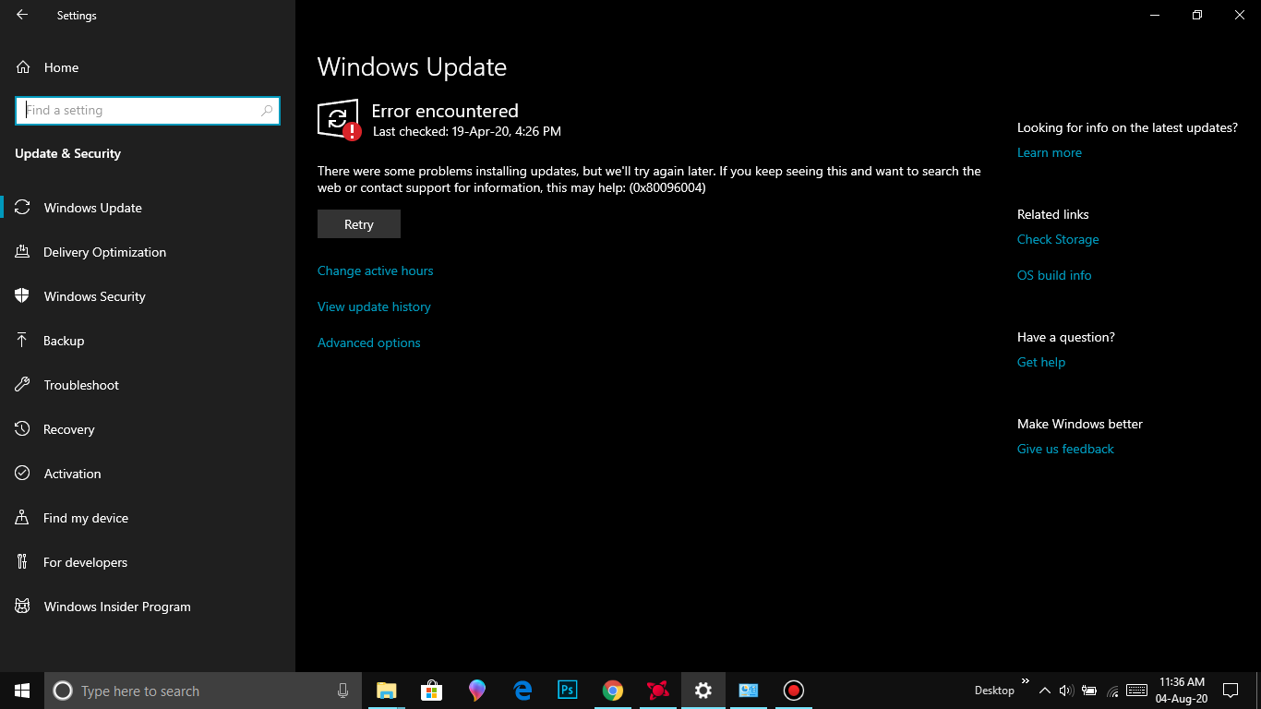
Task: Open Windows Security page
Action: pyautogui.click(x=148, y=296)
